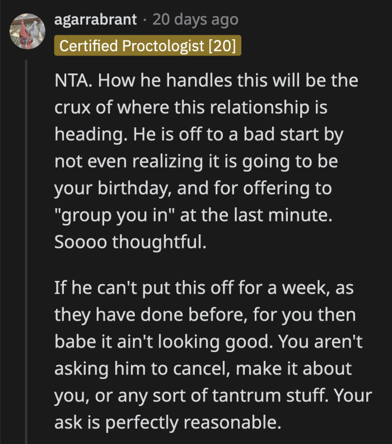Click the line starting "your birthday, and for"
392x444 pixels.
pyautogui.click(x=193, y=189)
